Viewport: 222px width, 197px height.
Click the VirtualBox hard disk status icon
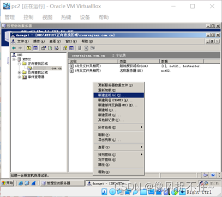(104, 192)
